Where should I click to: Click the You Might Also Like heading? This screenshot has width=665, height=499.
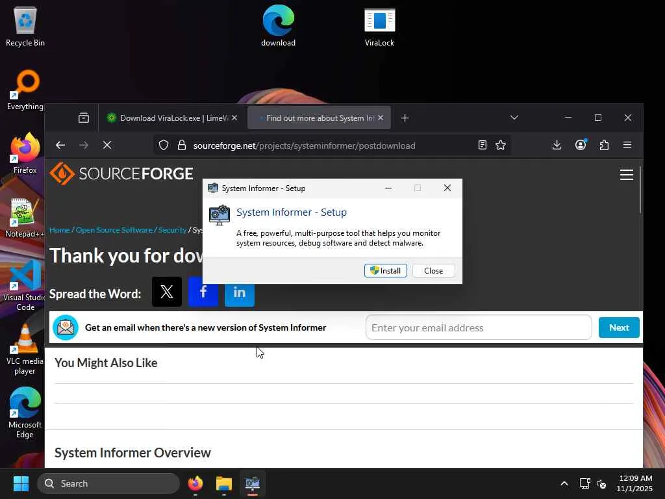coord(106,363)
